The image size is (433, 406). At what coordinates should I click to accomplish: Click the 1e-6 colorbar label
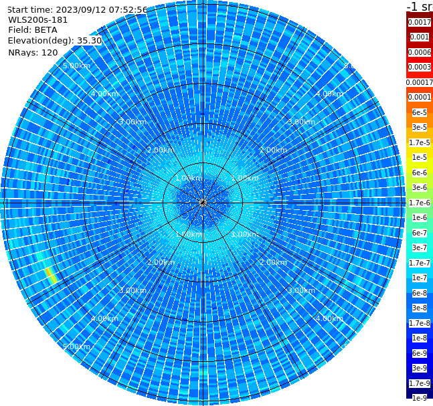click(420, 217)
